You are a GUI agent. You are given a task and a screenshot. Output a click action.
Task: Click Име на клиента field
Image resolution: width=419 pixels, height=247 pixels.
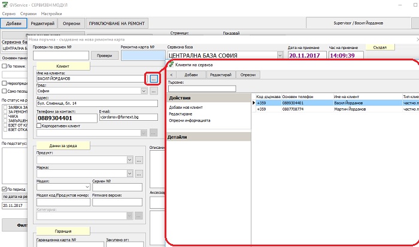92,79
